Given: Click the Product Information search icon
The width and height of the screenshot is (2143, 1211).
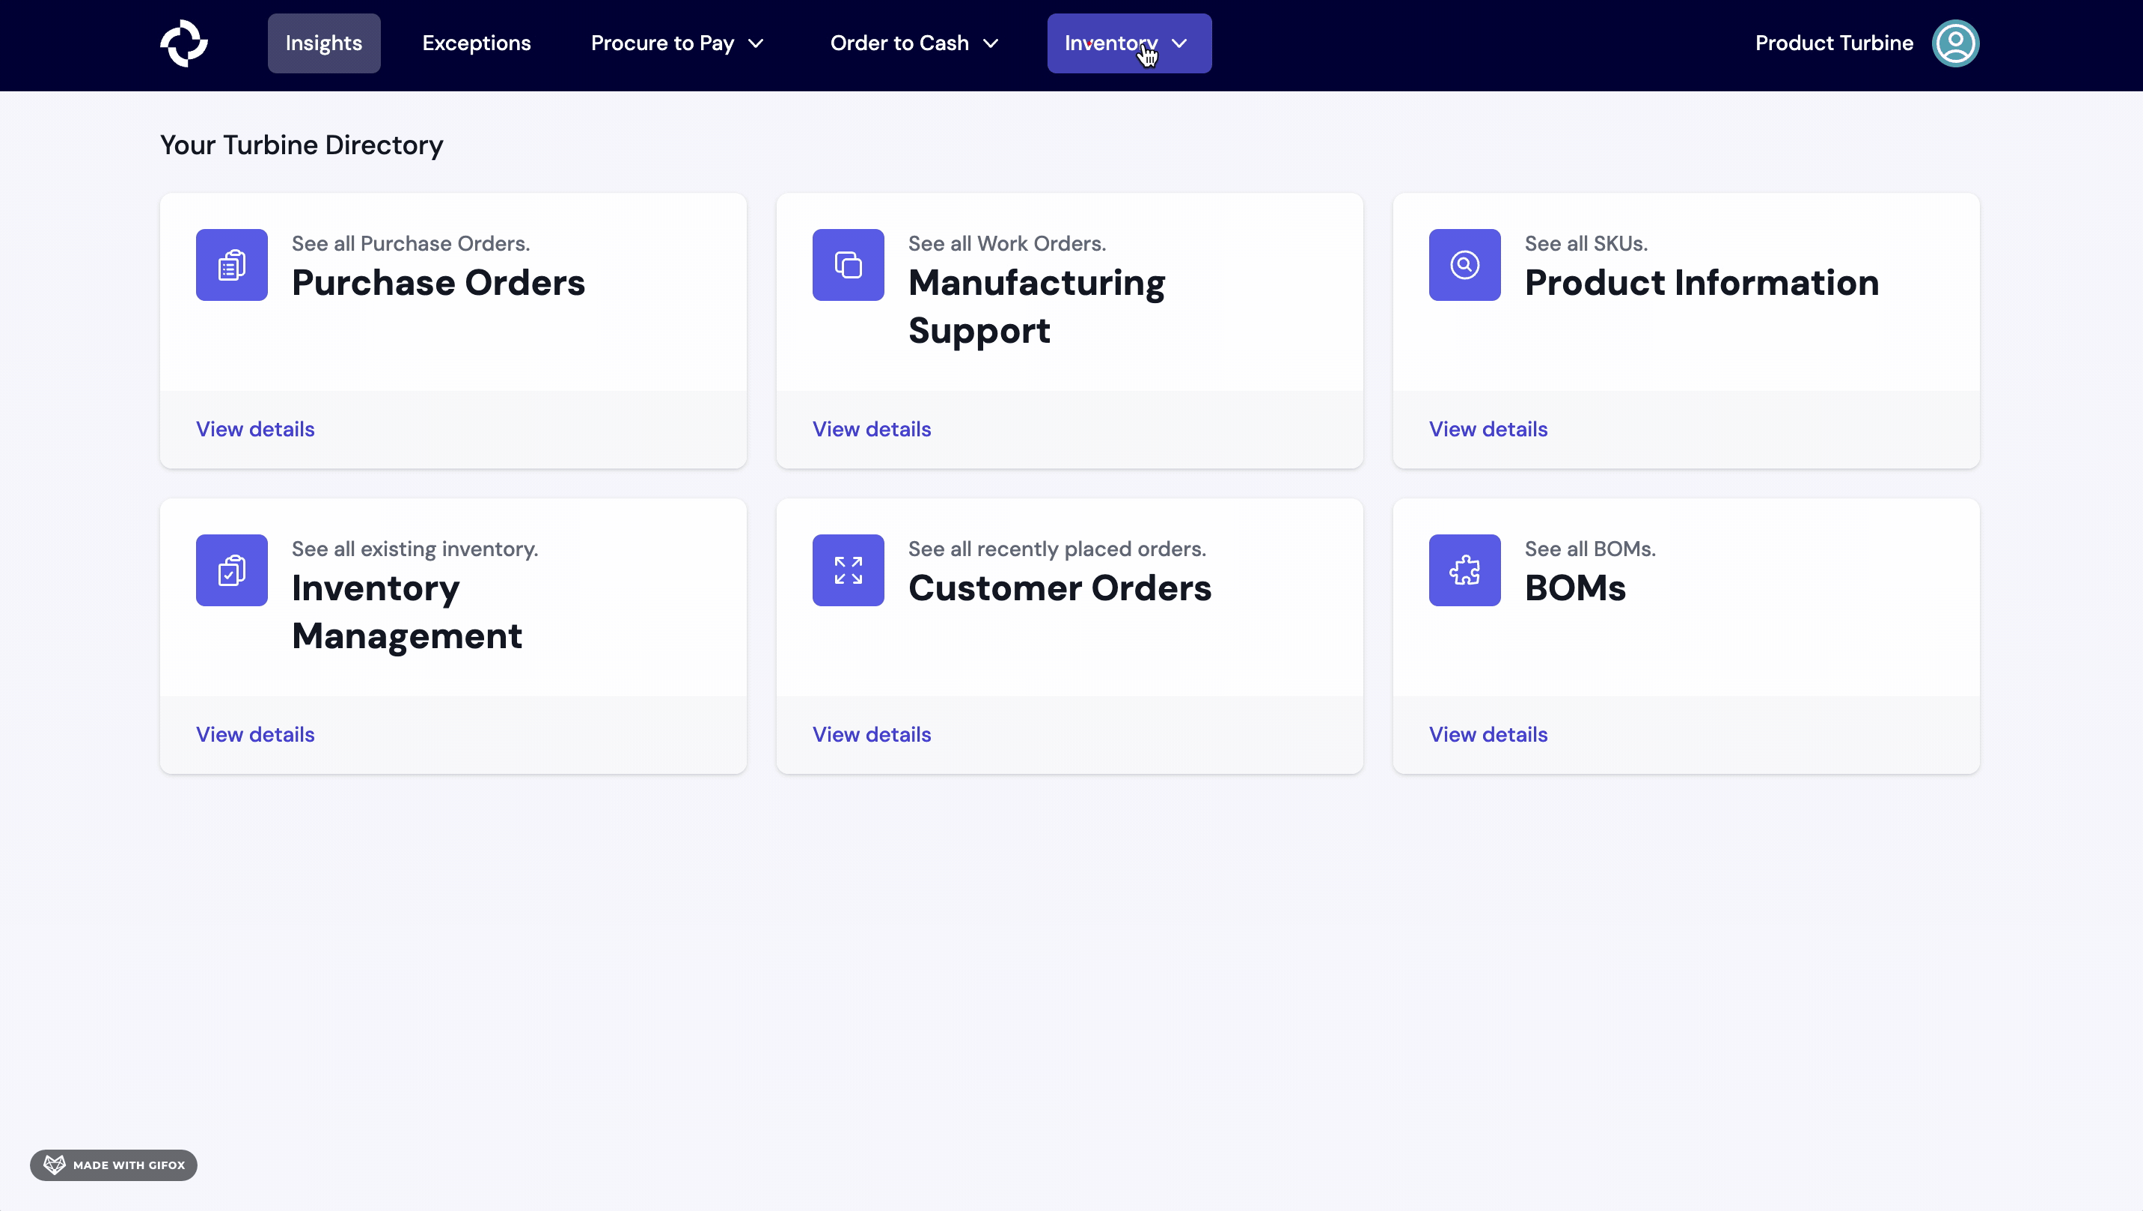Looking at the screenshot, I should (x=1464, y=265).
